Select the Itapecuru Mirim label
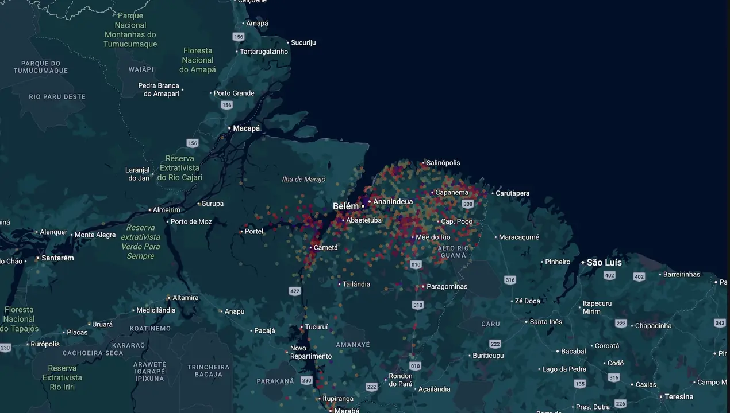This screenshot has width=730, height=413. click(597, 307)
